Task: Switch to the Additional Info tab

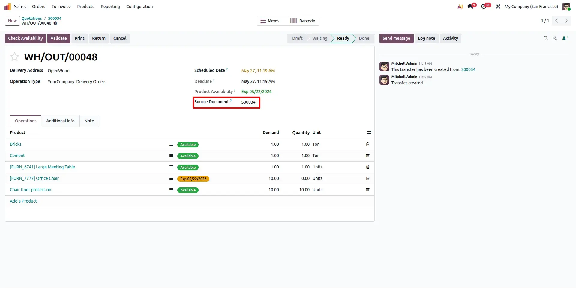Action: coord(60,121)
